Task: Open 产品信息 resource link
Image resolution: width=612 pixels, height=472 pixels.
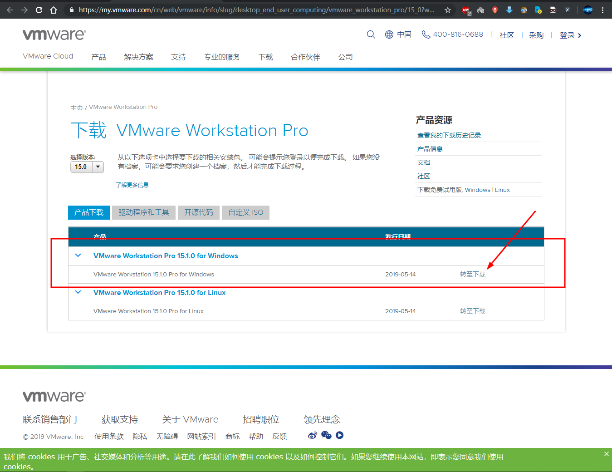Action: click(x=430, y=149)
